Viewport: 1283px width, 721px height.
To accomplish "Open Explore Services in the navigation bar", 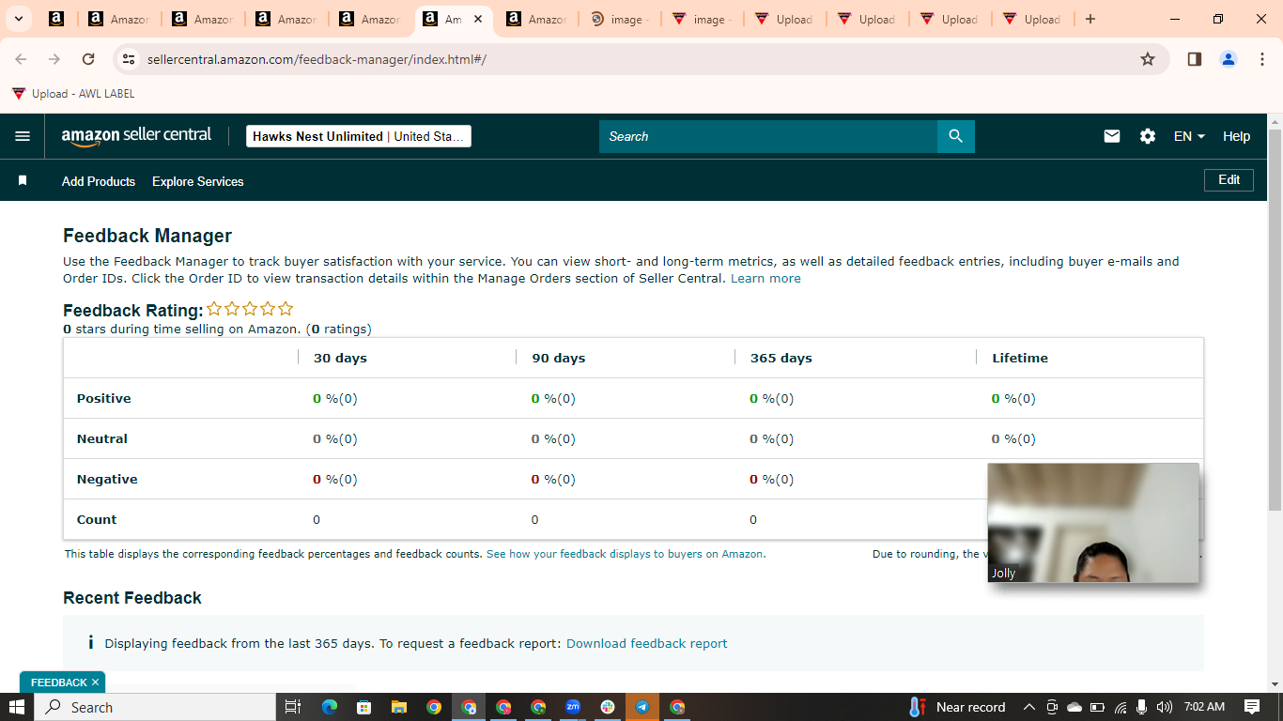I will [x=198, y=181].
